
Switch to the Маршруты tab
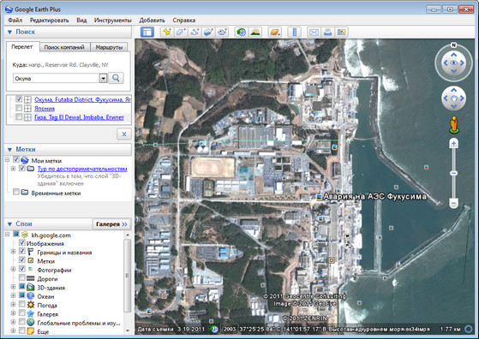[109, 47]
